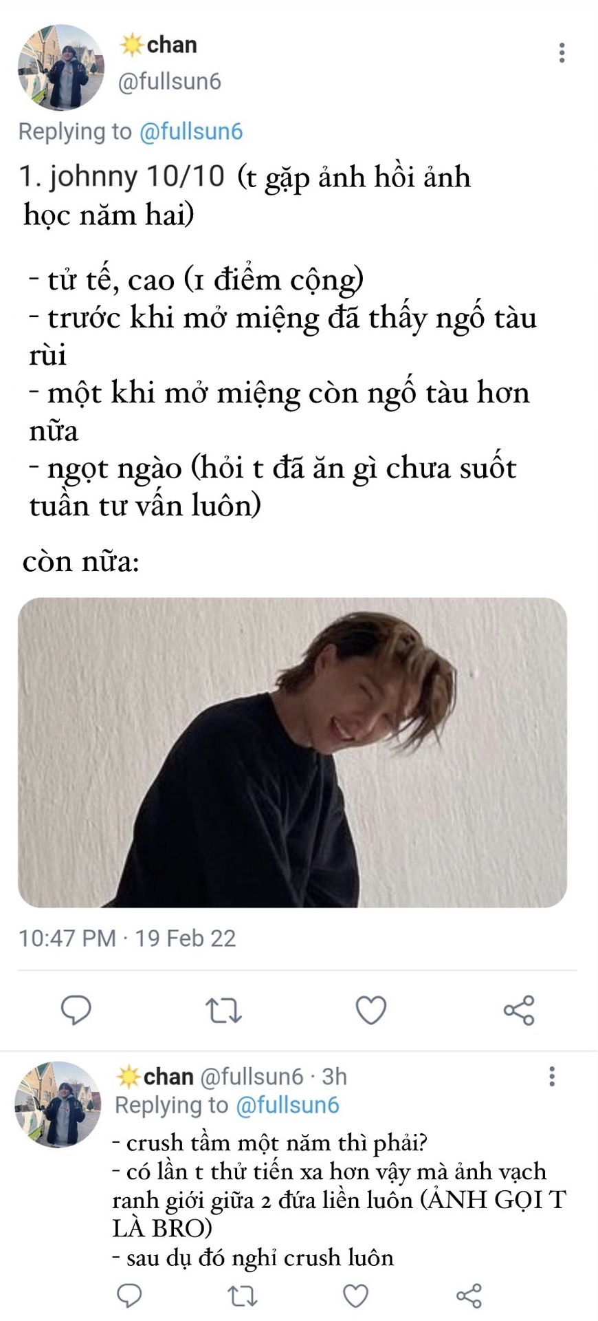Retweet the main tweet
The width and height of the screenshot is (598, 1321).
click(223, 1011)
